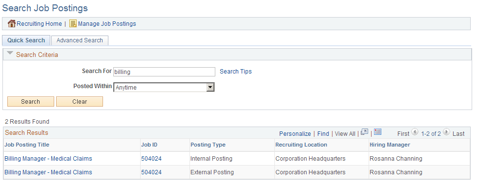The image size is (478, 185).
Task: Click the First navigation link
Action: pos(403,134)
